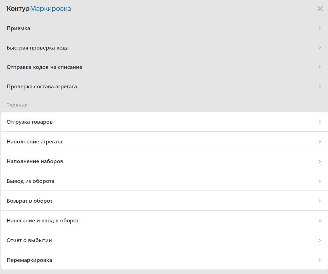
Task: Open the Перемаркировка task
Action: click(x=164, y=260)
